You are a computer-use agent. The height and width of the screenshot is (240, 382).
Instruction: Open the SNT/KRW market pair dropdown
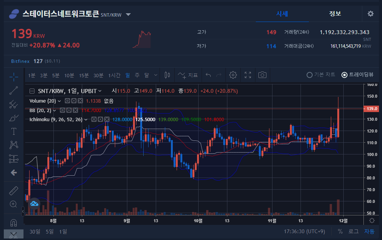pyautogui.click(x=128, y=15)
